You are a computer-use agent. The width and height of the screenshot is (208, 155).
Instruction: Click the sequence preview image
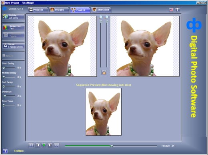[x=104, y=112]
